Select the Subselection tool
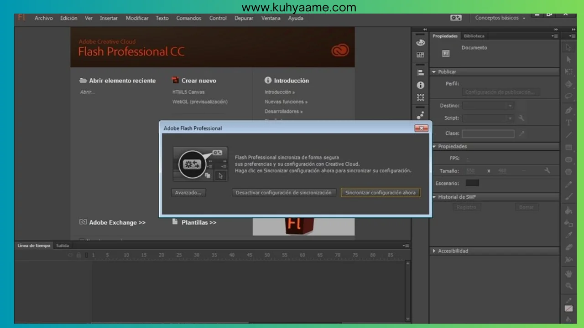584x328 pixels. (568, 59)
